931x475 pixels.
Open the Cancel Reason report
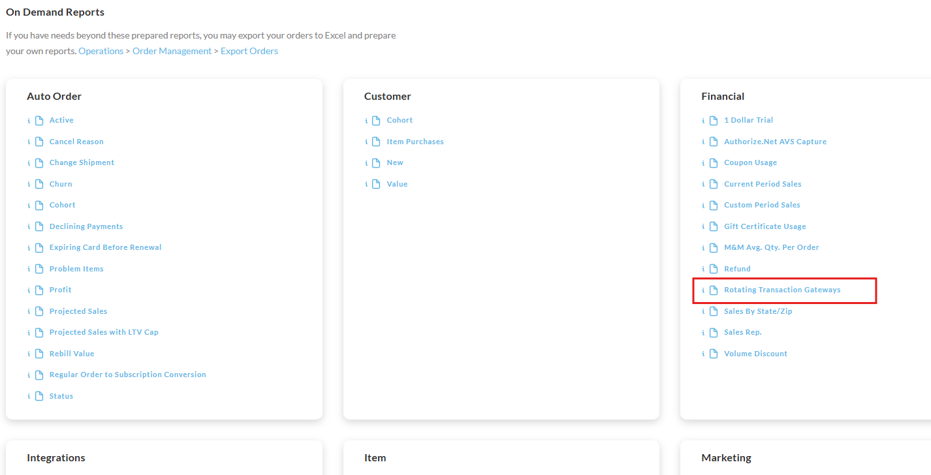[x=76, y=142]
